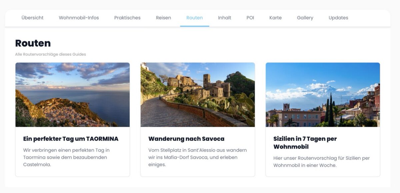Open the Übersicht tab
The width and height of the screenshot is (400, 193).
click(32, 18)
